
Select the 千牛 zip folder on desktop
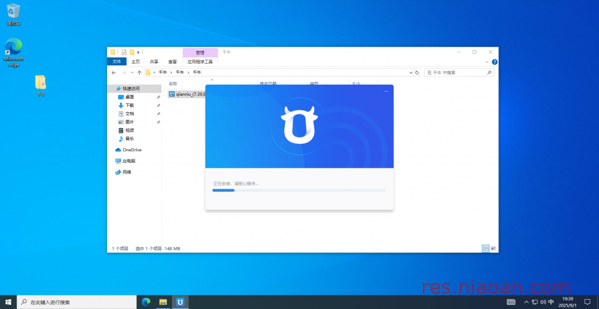(x=40, y=85)
